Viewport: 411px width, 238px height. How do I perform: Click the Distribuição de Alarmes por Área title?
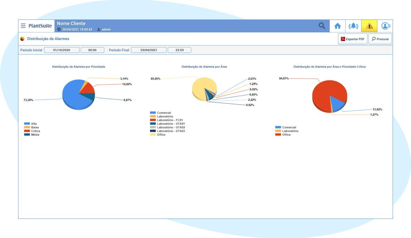(x=204, y=67)
